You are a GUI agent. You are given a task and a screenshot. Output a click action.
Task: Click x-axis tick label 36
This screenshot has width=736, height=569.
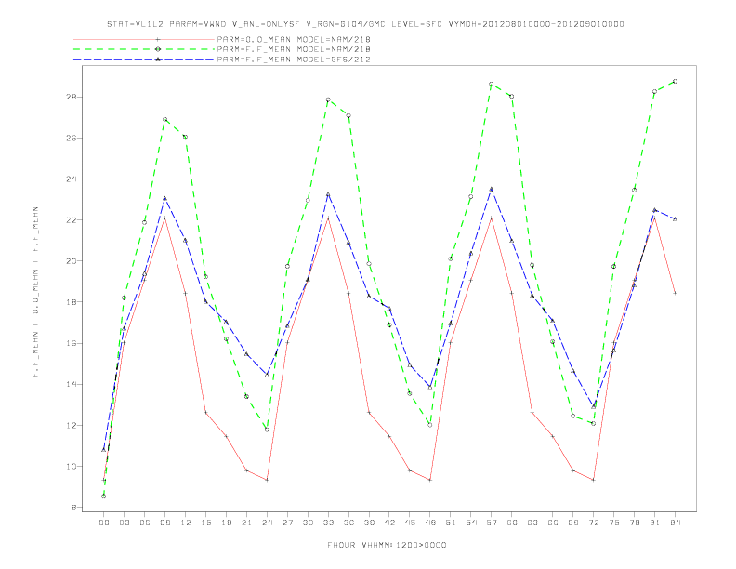point(348,523)
